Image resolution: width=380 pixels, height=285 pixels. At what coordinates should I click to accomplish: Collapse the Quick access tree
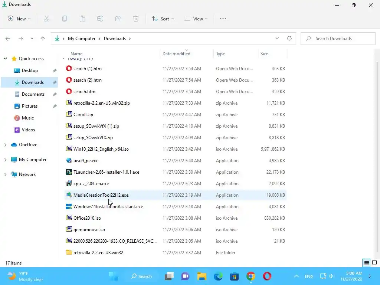5,58
